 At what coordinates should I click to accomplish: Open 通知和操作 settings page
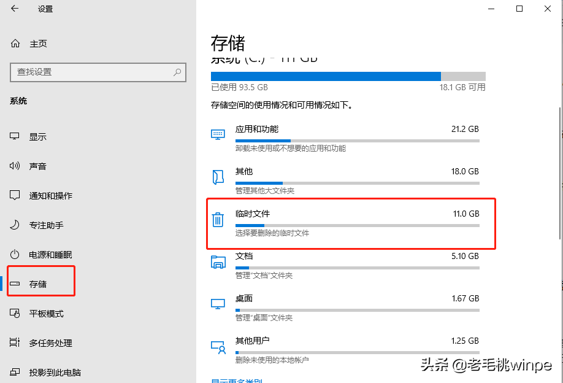pyautogui.click(x=50, y=196)
